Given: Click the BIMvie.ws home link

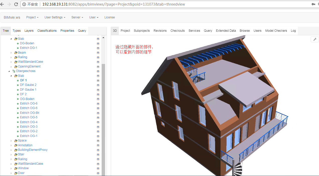Looking at the screenshot, I should click(x=12, y=17).
